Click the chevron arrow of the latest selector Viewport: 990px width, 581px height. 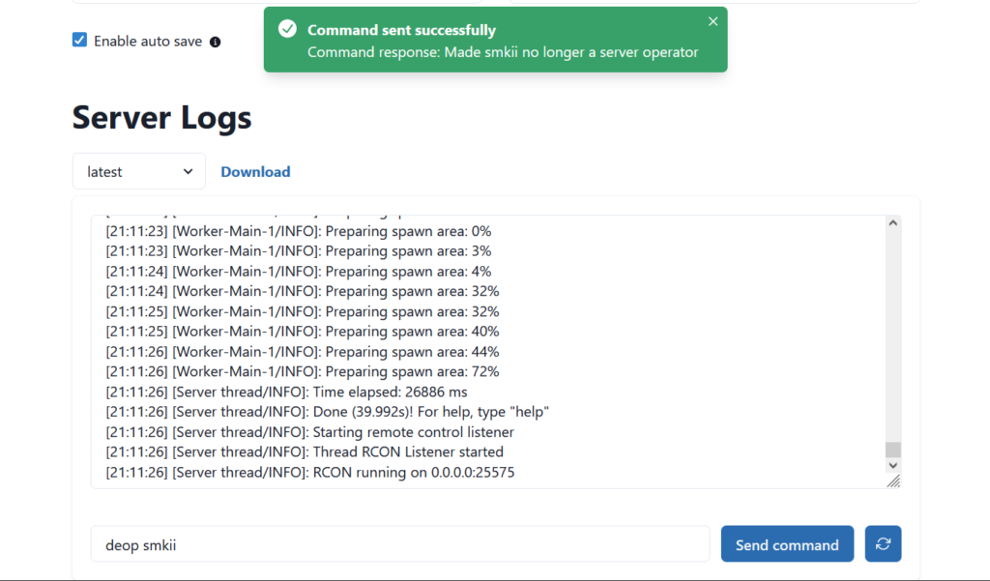[188, 171]
